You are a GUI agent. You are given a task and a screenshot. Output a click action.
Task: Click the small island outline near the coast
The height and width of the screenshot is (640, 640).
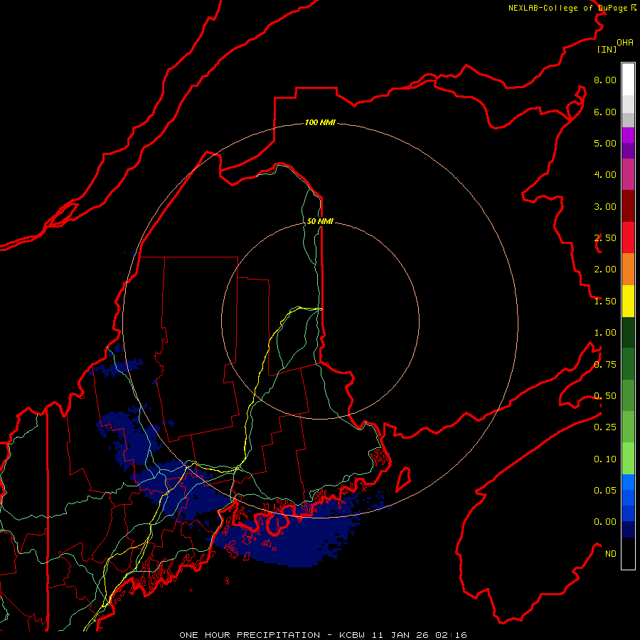coord(403,478)
